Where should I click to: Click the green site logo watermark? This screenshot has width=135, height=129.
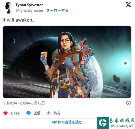point(103,123)
